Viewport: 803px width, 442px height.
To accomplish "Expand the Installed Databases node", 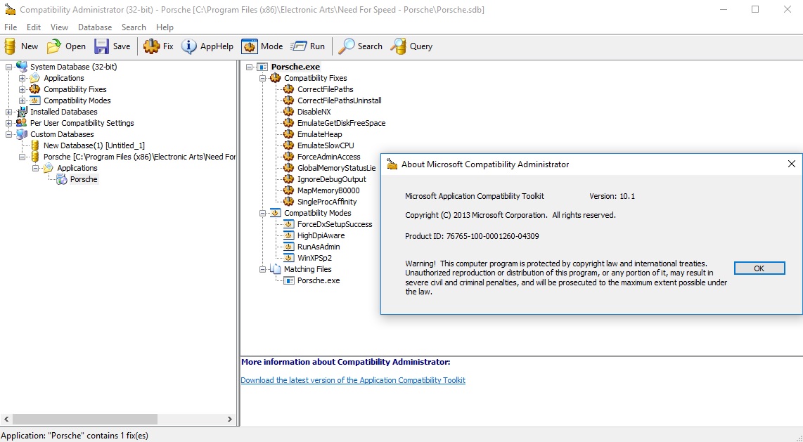I will [x=8, y=112].
